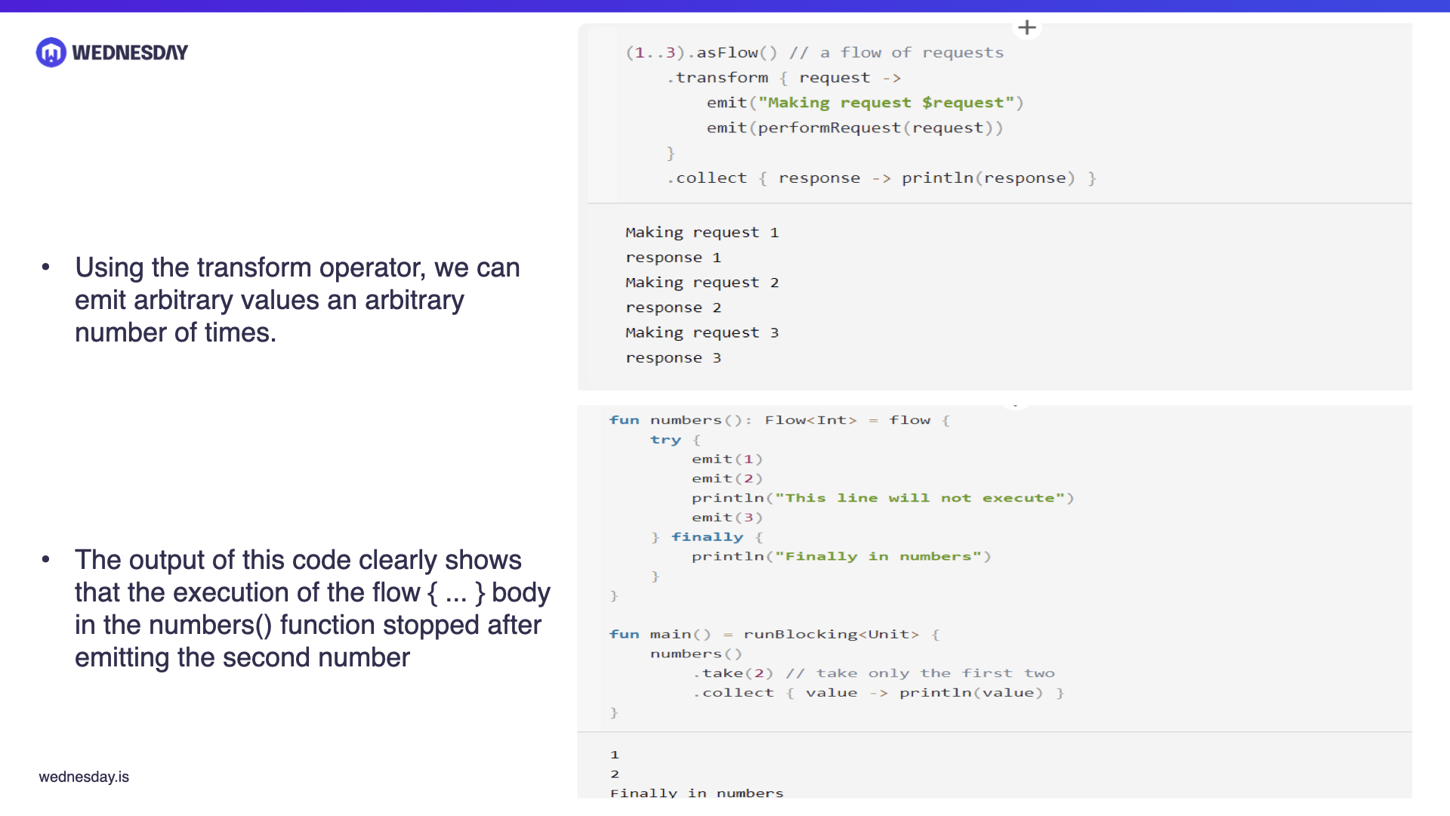Click the '.collect { response -> println(response) }' line
This screenshot has width=1450, height=816.
[x=881, y=178]
